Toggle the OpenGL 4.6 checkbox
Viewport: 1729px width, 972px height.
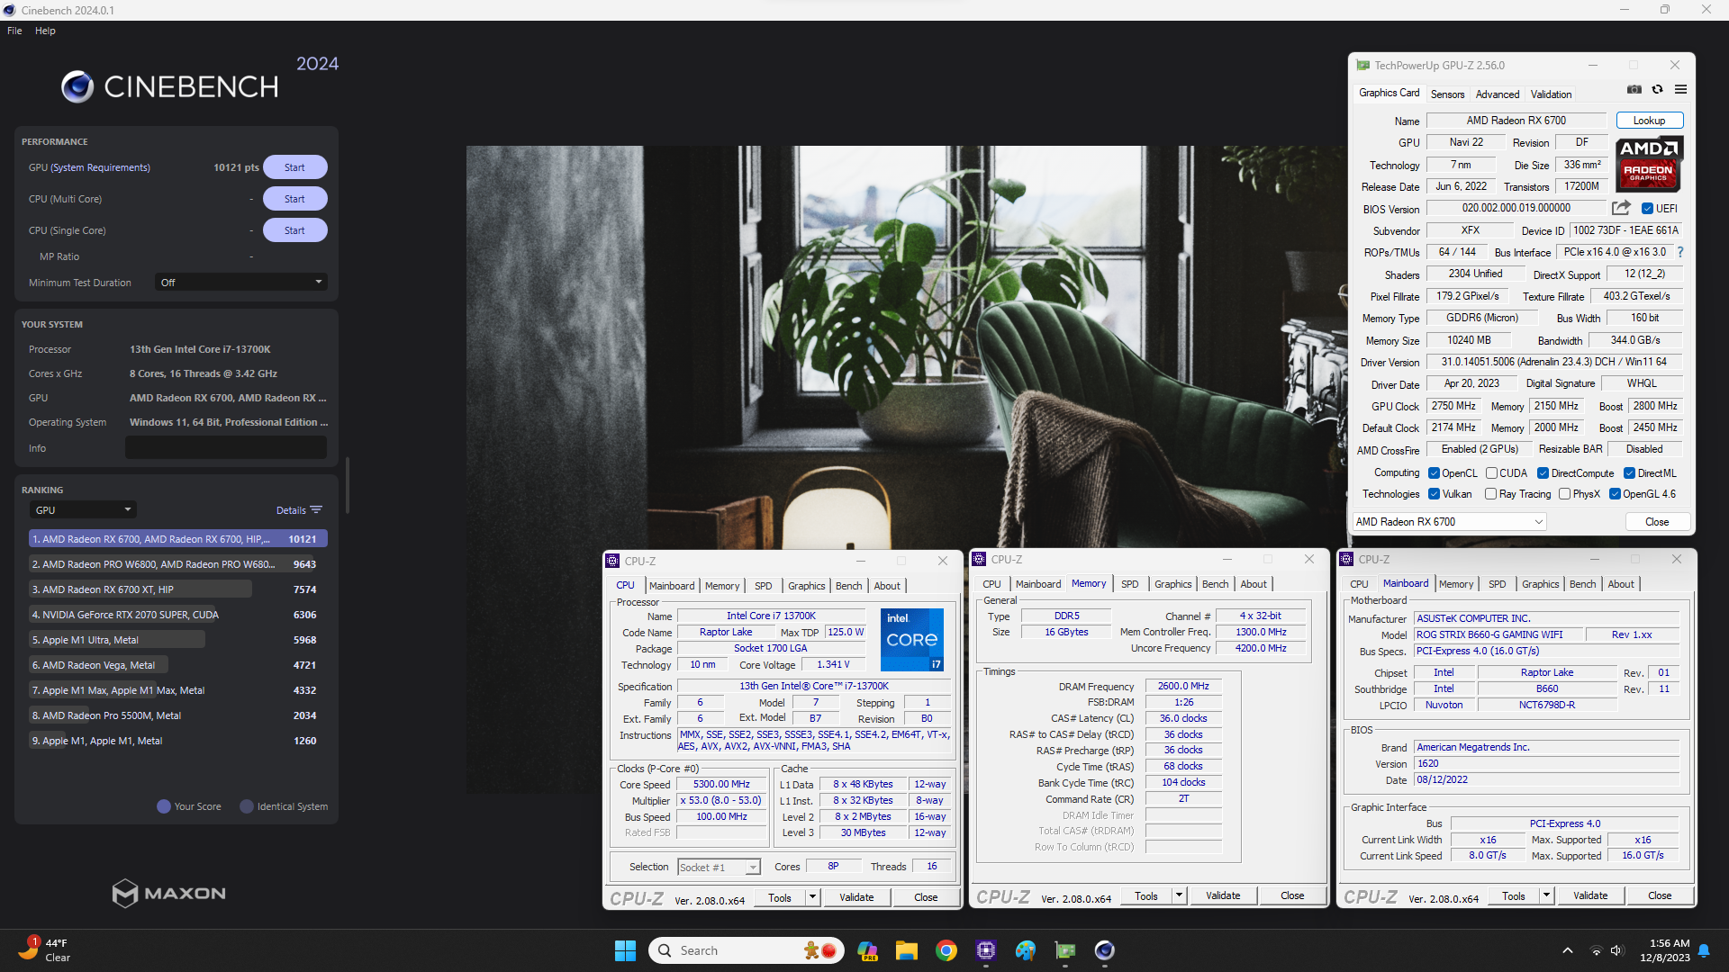pos(1615,494)
